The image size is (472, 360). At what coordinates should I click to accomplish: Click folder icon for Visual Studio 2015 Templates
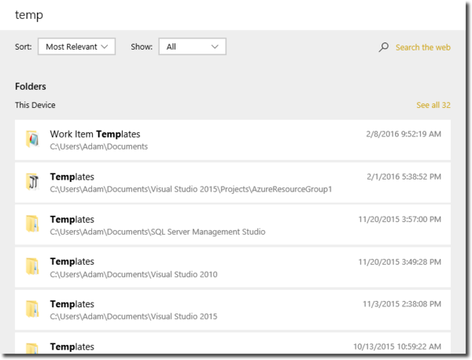[x=32, y=309]
